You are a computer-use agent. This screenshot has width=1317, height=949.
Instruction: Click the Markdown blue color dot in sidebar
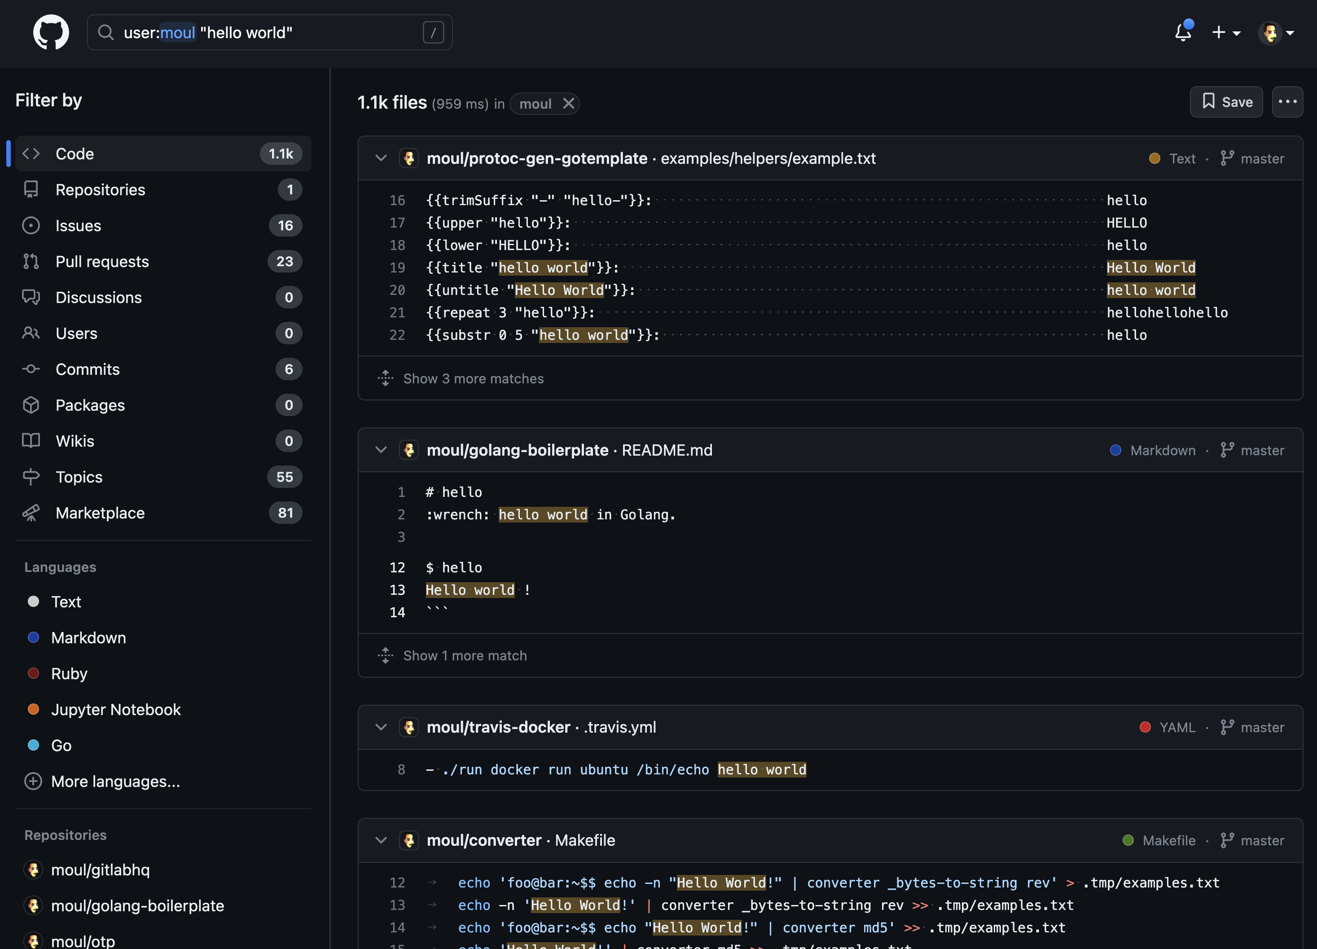pyautogui.click(x=34, y=637)
